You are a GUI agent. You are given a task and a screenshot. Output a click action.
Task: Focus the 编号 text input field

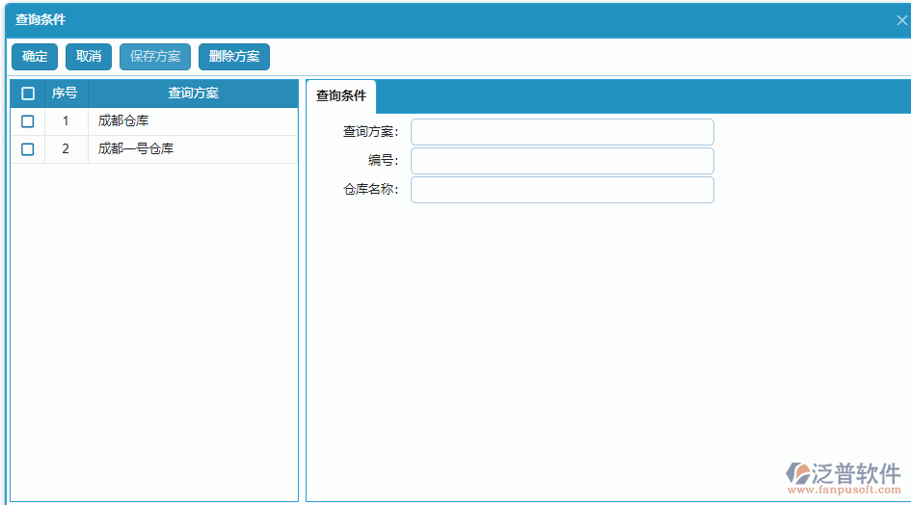[x=562, y=161]
